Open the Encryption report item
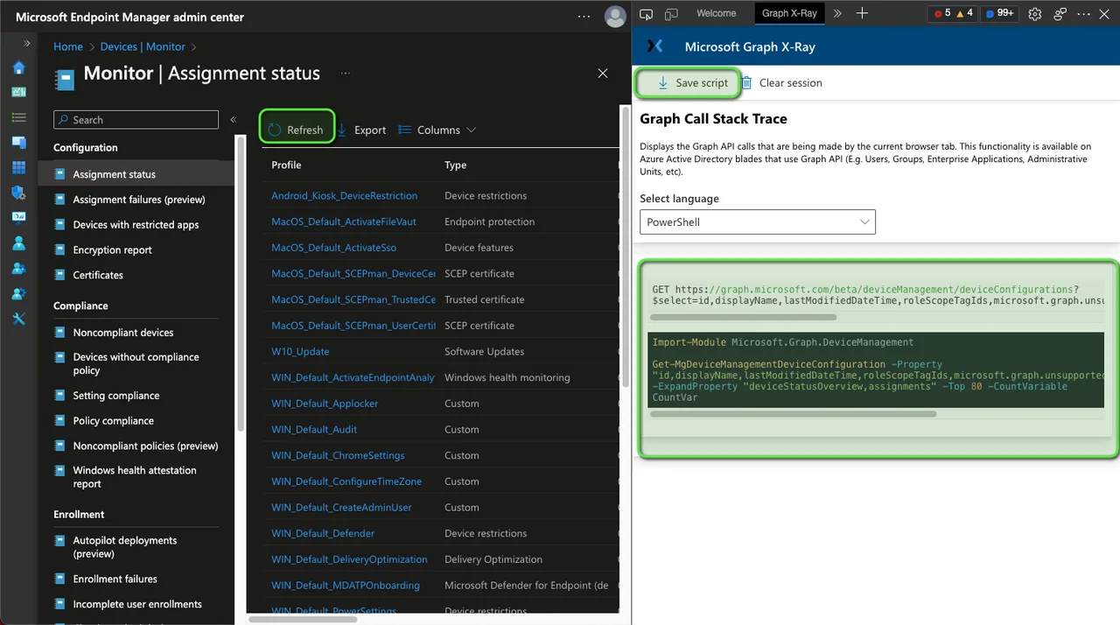The height and width of the screenshot is (625, 1120). [136, 250]
